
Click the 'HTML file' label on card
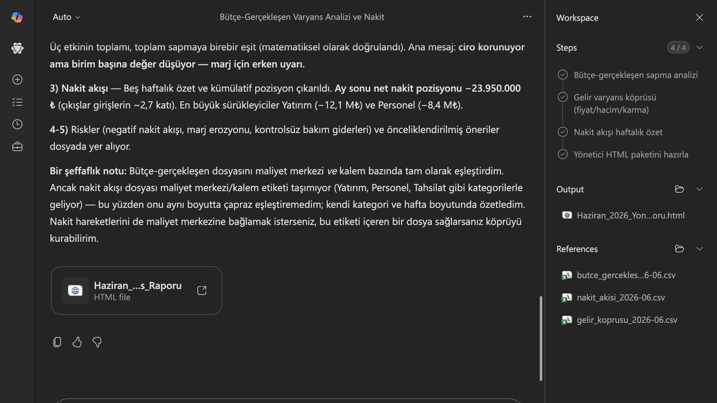[x=112, y=297]
